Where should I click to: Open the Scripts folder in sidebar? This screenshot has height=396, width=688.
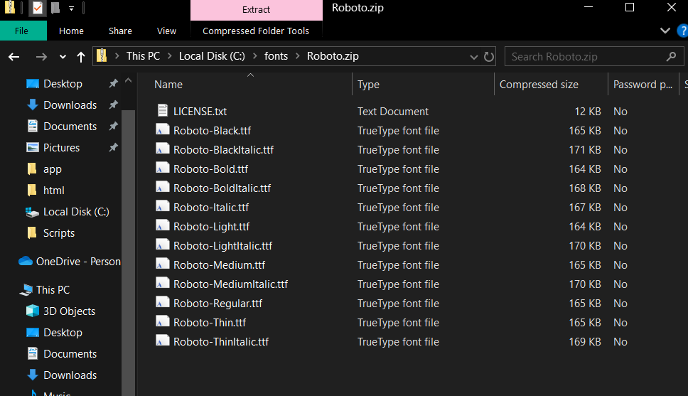click(59, 233)
